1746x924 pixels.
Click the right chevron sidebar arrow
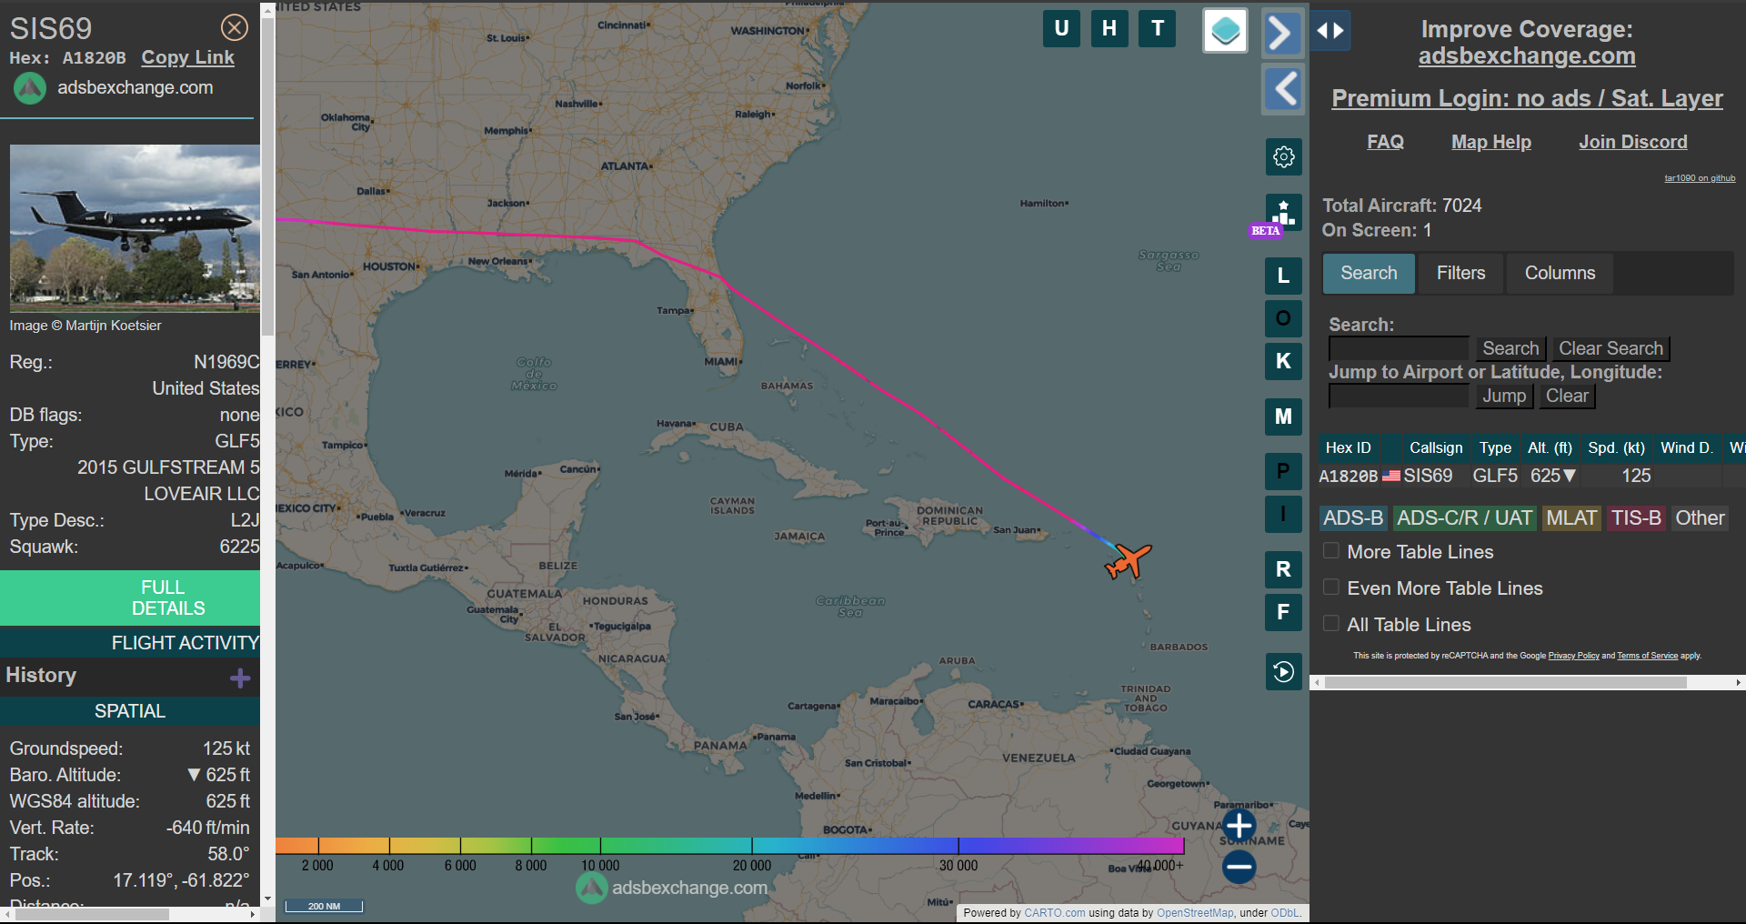(1282, 33)
